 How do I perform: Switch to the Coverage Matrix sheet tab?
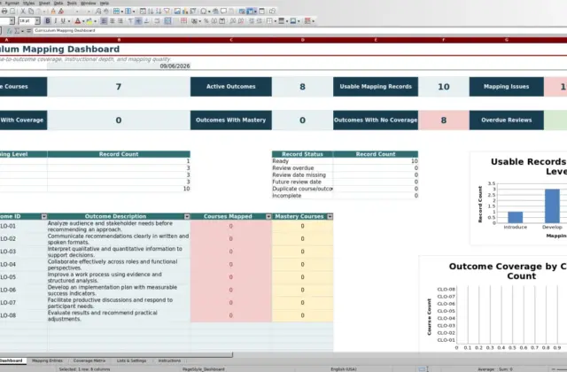click(89, 360)
